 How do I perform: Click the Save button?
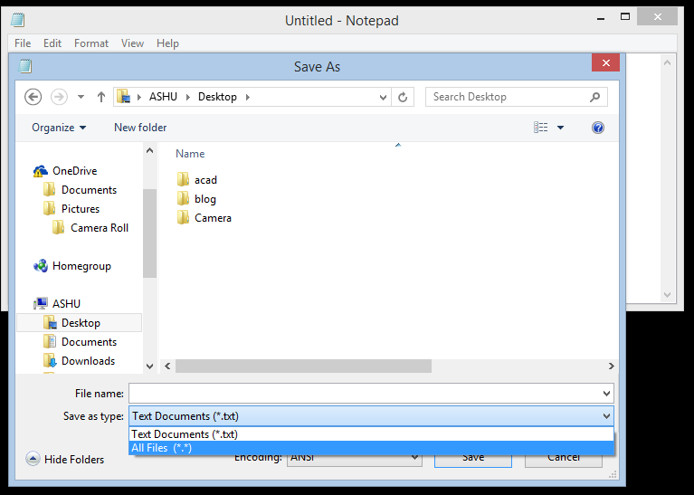473,460
